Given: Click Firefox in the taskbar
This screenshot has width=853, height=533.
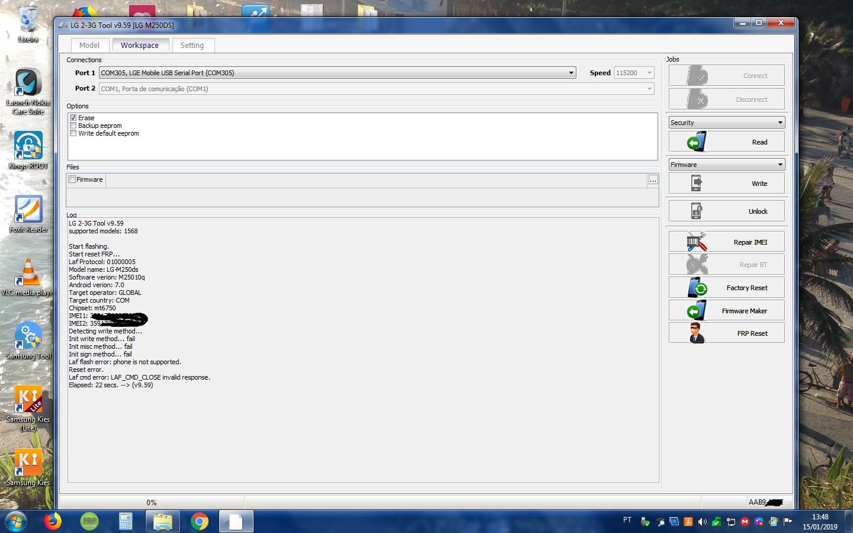Looking at the screenshot, I should [x=53, y=522].
